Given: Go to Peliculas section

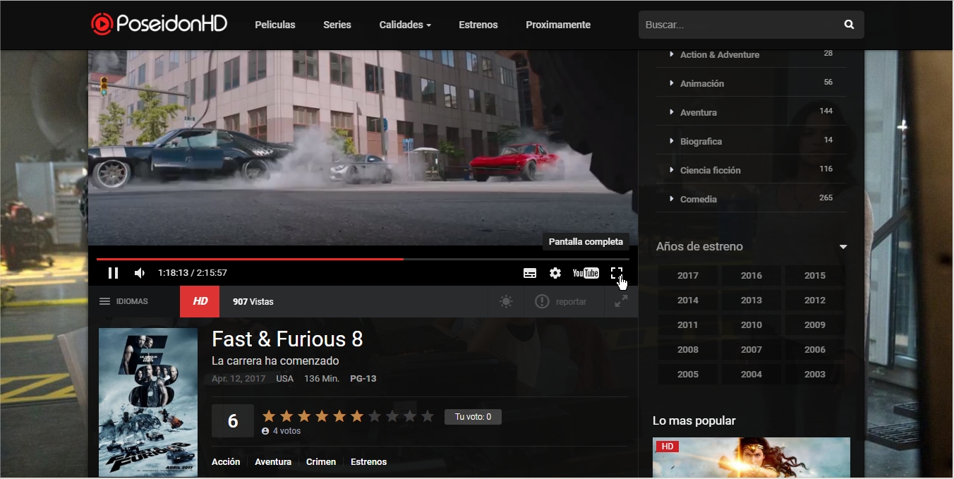Looking at the screenshot, I should [x=275, y=25].
